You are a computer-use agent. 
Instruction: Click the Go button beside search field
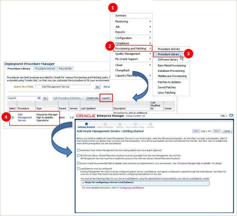point(97,87)
